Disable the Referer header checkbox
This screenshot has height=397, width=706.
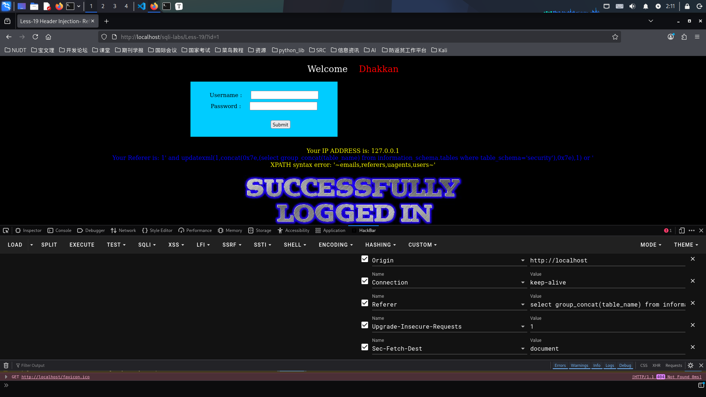[x=364, y=303]
